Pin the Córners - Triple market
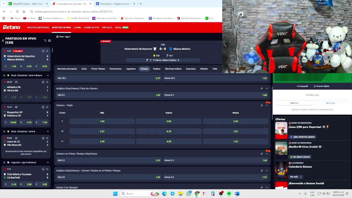The width and height of the screenshot is (352, 198). click(262, 105)
